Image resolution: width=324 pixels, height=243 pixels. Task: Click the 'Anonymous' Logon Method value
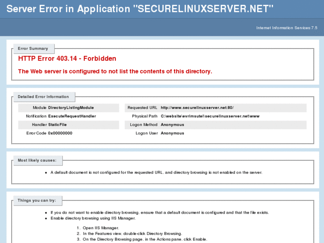pos(172,124)
